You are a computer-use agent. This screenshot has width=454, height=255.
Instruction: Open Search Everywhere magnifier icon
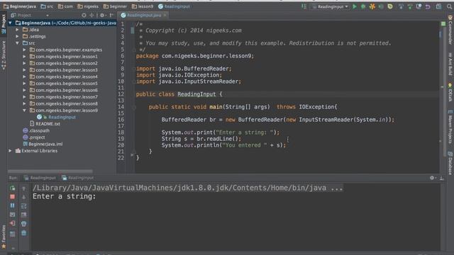[449, 6]
